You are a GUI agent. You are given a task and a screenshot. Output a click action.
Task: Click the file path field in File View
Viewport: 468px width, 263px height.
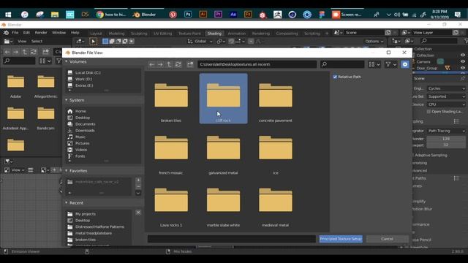pos(257,64)
